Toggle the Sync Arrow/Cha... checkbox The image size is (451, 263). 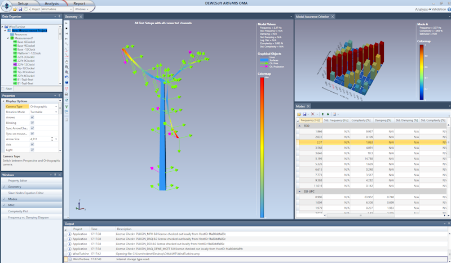click(32, 128)
